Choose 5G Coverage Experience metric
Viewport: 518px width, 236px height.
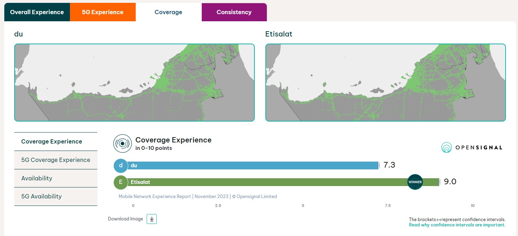[x=56, y=160]
